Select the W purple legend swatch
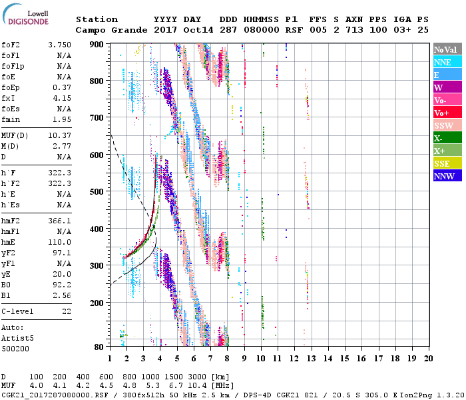 click(447, 87)
